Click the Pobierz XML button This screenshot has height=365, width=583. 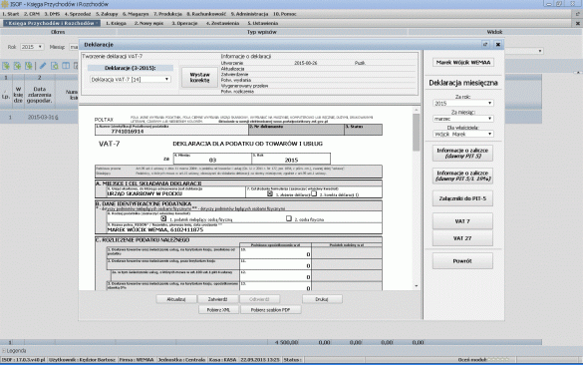218,309
